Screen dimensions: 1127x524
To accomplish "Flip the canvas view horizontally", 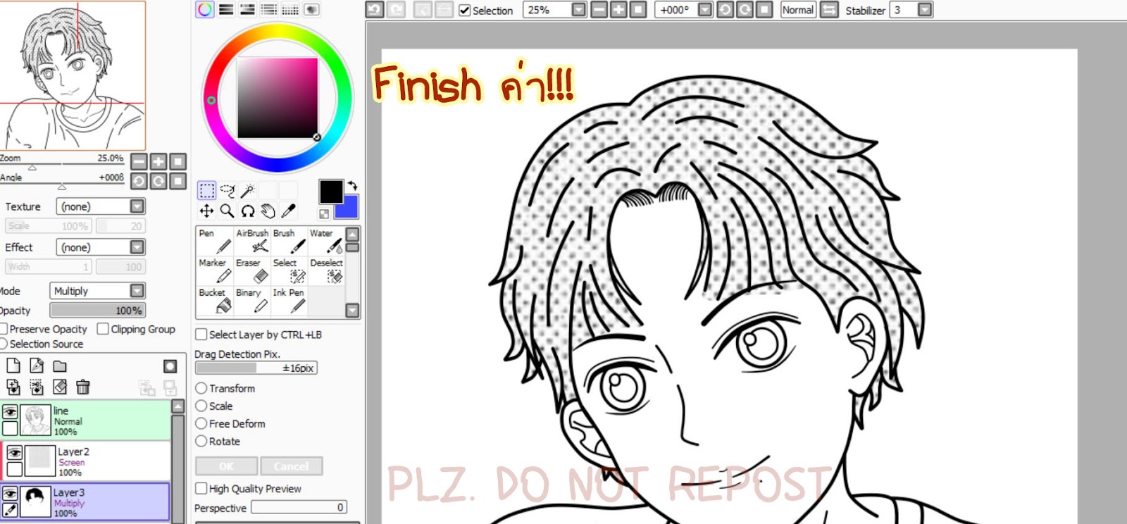I will pos(830,10).
